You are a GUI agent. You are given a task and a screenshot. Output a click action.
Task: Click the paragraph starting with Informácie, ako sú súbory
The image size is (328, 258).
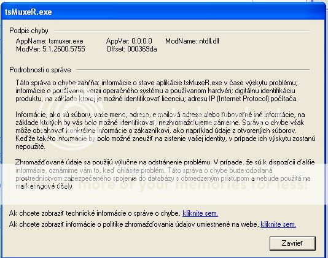[165, 131]
